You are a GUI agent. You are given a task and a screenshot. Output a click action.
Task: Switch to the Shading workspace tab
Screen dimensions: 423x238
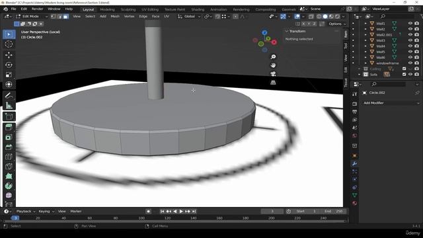(198, 9)
